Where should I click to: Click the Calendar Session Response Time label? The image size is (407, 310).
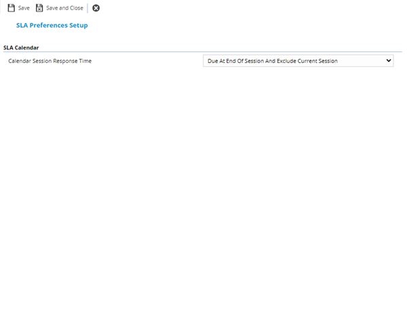point(50,61)
